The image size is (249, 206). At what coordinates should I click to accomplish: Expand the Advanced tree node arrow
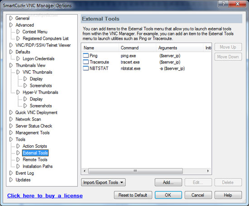tap(11, 25)
